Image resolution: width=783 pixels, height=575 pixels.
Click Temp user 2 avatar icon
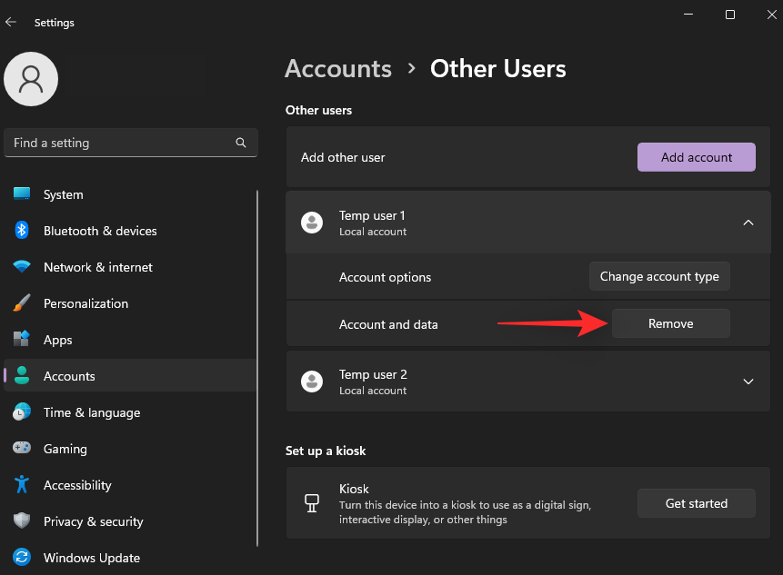point(312,382)
